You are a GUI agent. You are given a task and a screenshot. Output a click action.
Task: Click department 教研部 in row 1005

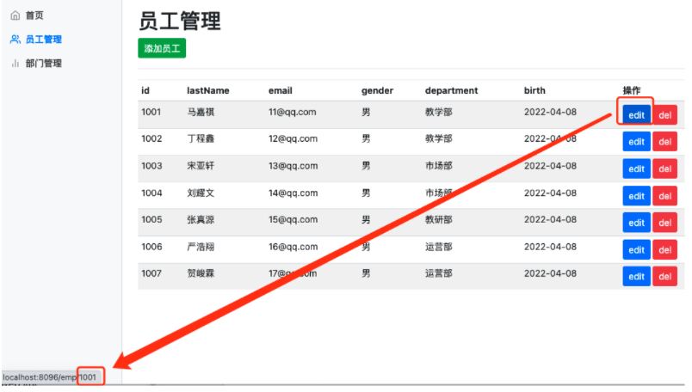point(439,219)
